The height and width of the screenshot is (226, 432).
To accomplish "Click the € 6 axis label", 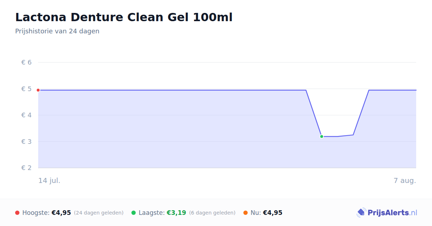I will pos(27,62).
